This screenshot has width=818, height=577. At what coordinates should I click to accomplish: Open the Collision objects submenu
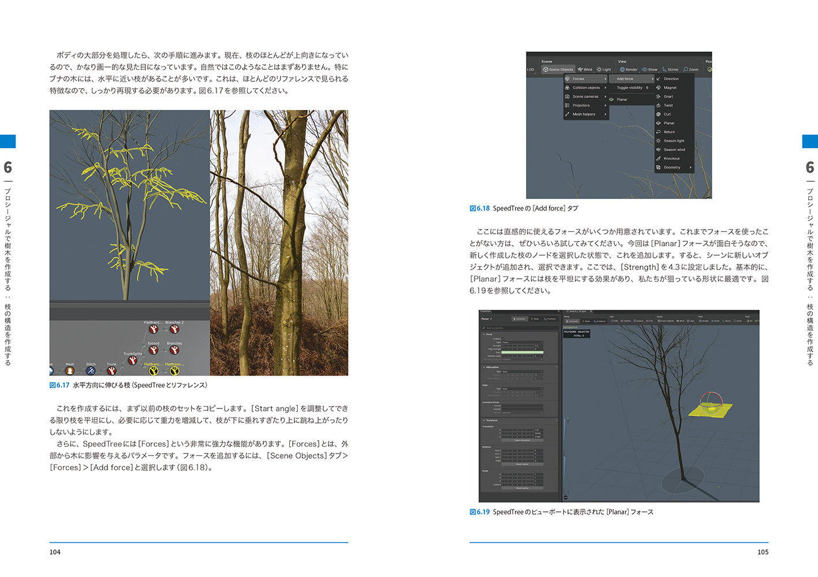click(586, 88)
